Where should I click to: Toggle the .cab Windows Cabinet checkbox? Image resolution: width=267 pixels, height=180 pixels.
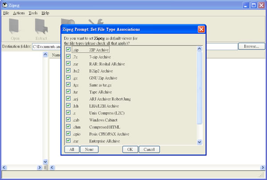(x=68, y=120)
